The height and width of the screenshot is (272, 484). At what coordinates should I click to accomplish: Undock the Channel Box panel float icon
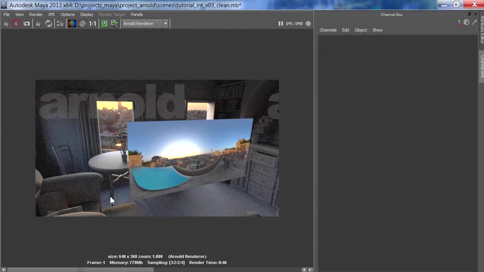tap(469, 14)
